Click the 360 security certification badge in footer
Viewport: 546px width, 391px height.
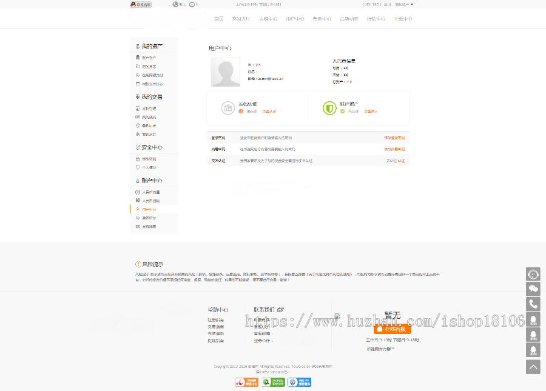[x=275, y=383]
